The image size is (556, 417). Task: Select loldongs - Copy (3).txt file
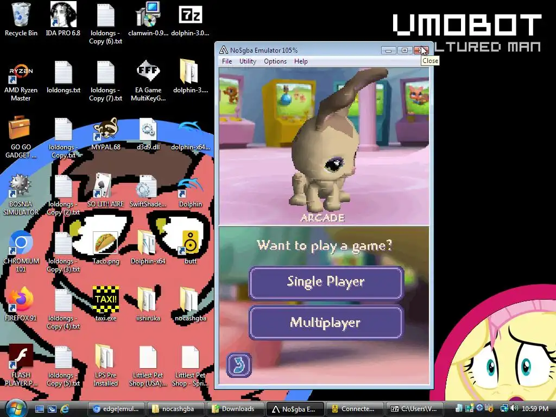(64, 252)
